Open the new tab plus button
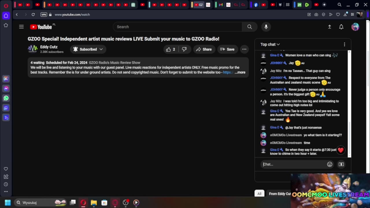The width and height of the screenshot is (370, 208). pos(324,5)
